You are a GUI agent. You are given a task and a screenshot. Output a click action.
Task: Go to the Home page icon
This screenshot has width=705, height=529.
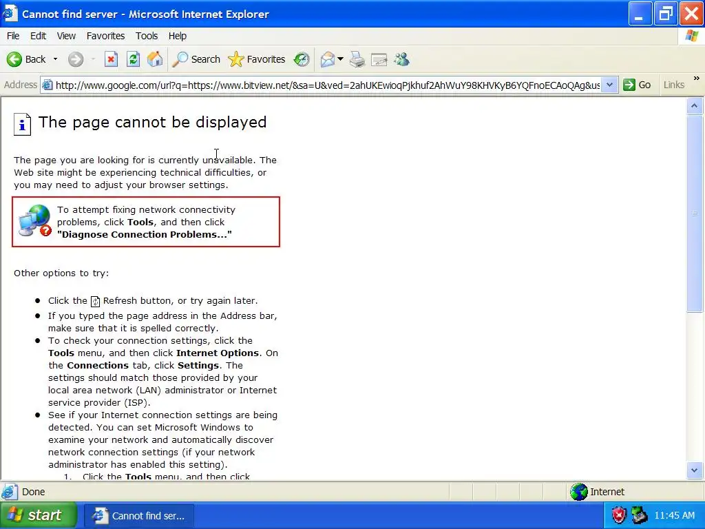(x=155, y=59)
